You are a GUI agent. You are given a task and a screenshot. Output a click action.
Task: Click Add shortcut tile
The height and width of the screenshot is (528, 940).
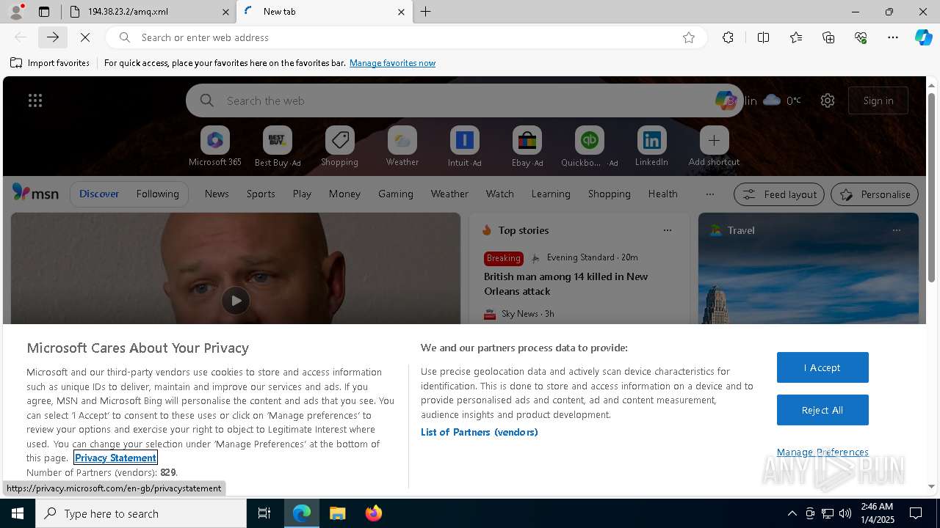(x=714, y=147)
